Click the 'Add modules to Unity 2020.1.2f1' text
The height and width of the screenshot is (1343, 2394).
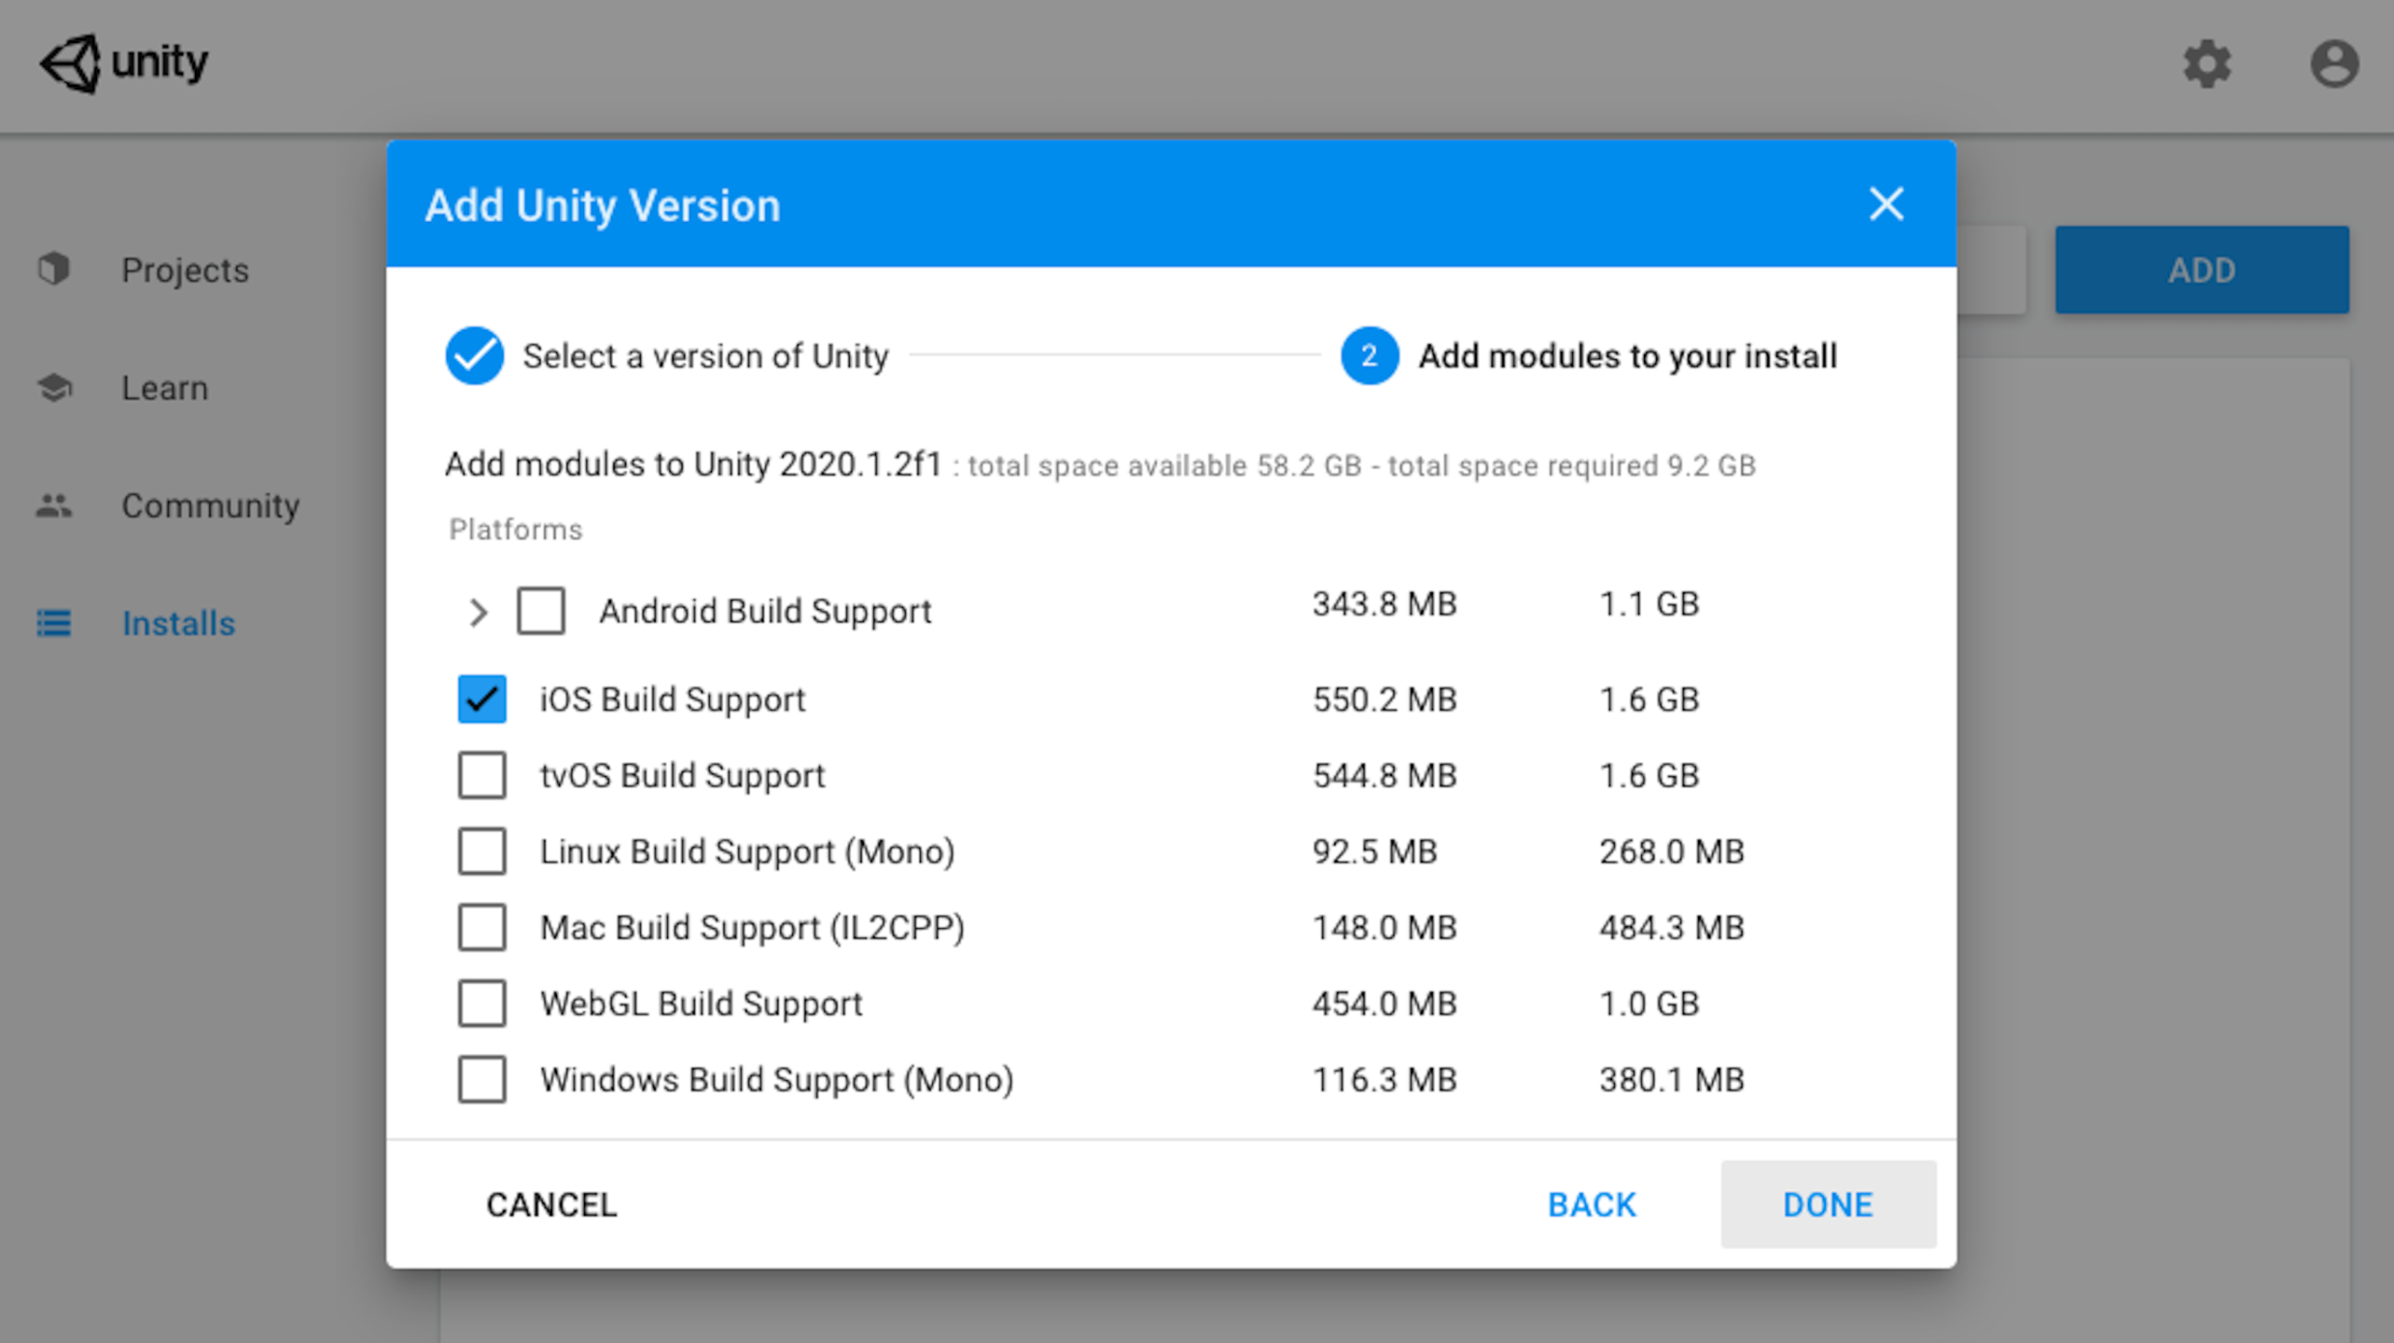click(x=693, y=464)
